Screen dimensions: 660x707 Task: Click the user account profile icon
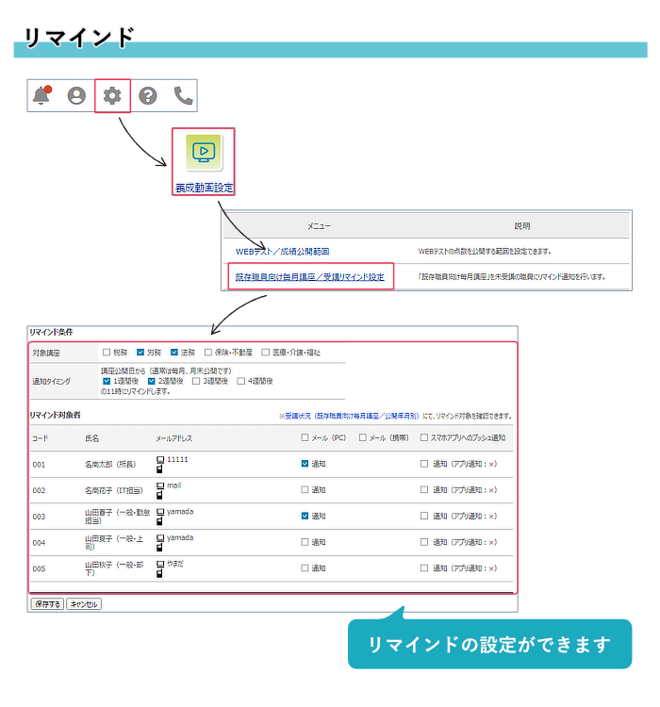coord(76,95)
